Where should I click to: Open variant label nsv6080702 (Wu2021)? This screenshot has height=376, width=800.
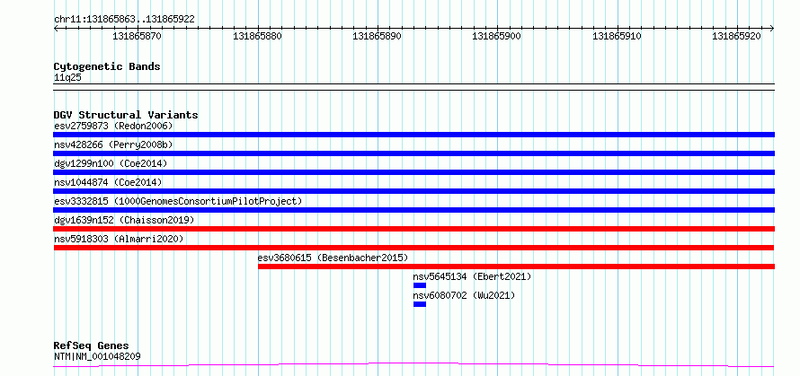[x=465, y=295]
